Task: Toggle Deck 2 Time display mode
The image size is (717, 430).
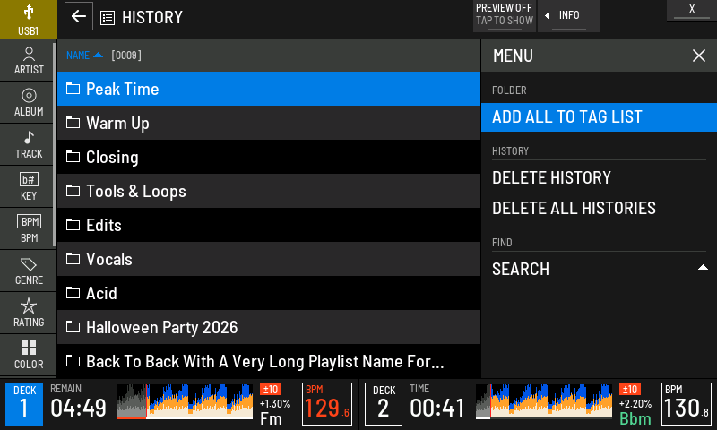Action: (436, 402)
